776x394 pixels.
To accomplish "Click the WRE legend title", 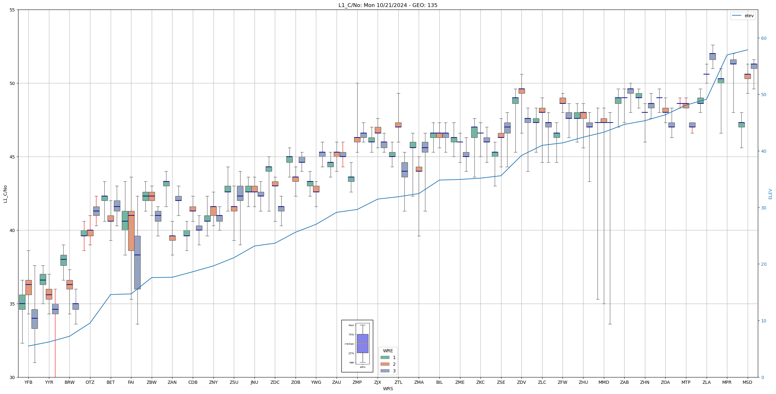I will point(388,351).
